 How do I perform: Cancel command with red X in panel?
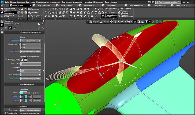(43, 28)
